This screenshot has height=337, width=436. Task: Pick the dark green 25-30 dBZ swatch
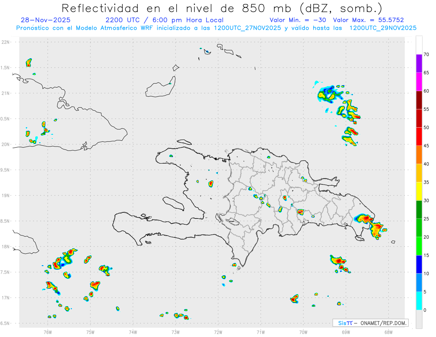pos(419,210)
